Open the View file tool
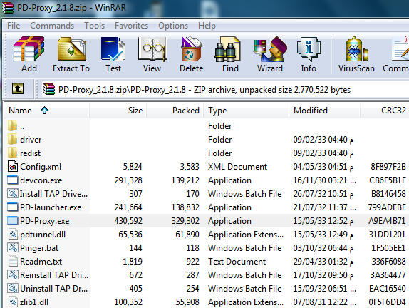The image size is (409, 308). (x=152, y=49)
